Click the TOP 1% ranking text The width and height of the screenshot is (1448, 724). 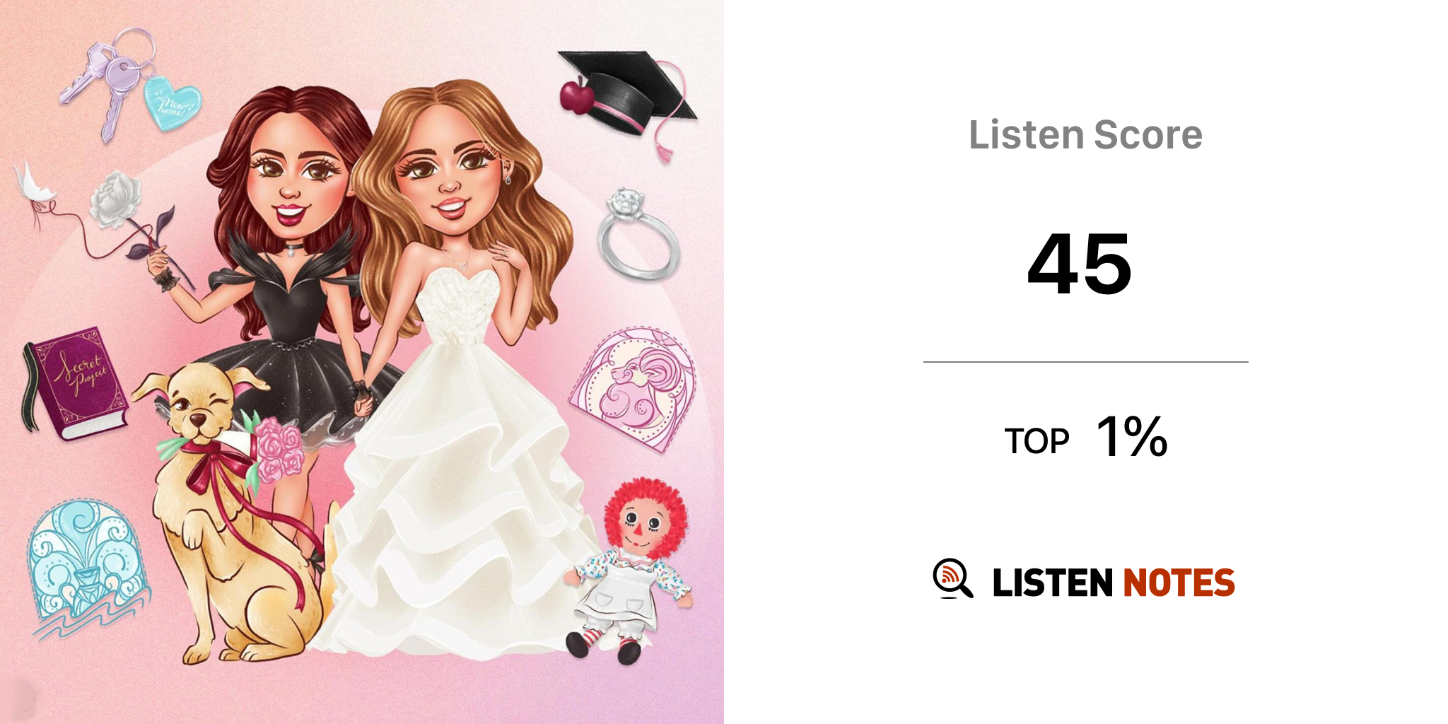coord(1085,438)
